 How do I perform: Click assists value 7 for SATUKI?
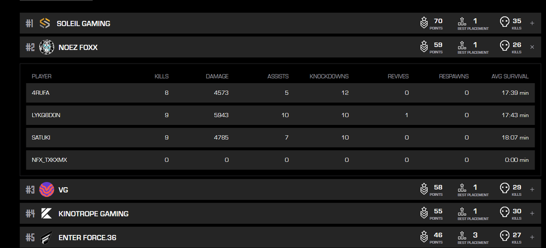(x=286, y=137)
